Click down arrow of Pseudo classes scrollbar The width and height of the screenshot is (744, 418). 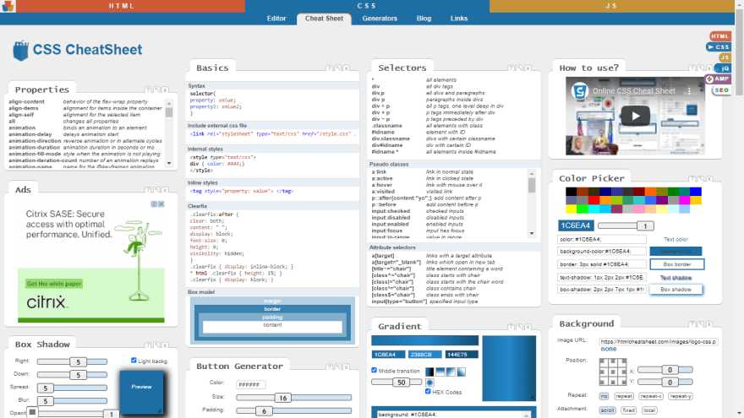coord(532,233)
